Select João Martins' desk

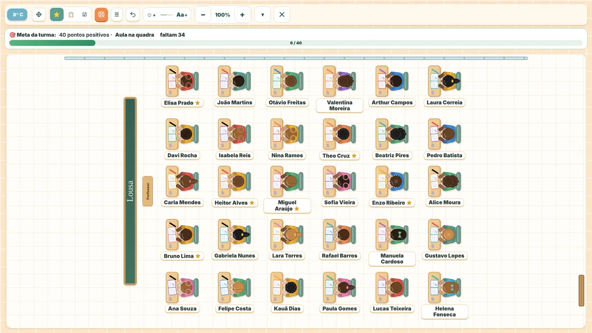coord(234,81)
